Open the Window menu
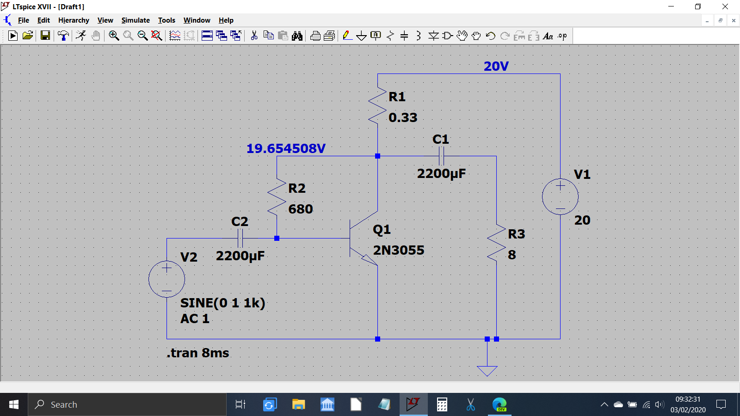 click(x=197, y=20)
